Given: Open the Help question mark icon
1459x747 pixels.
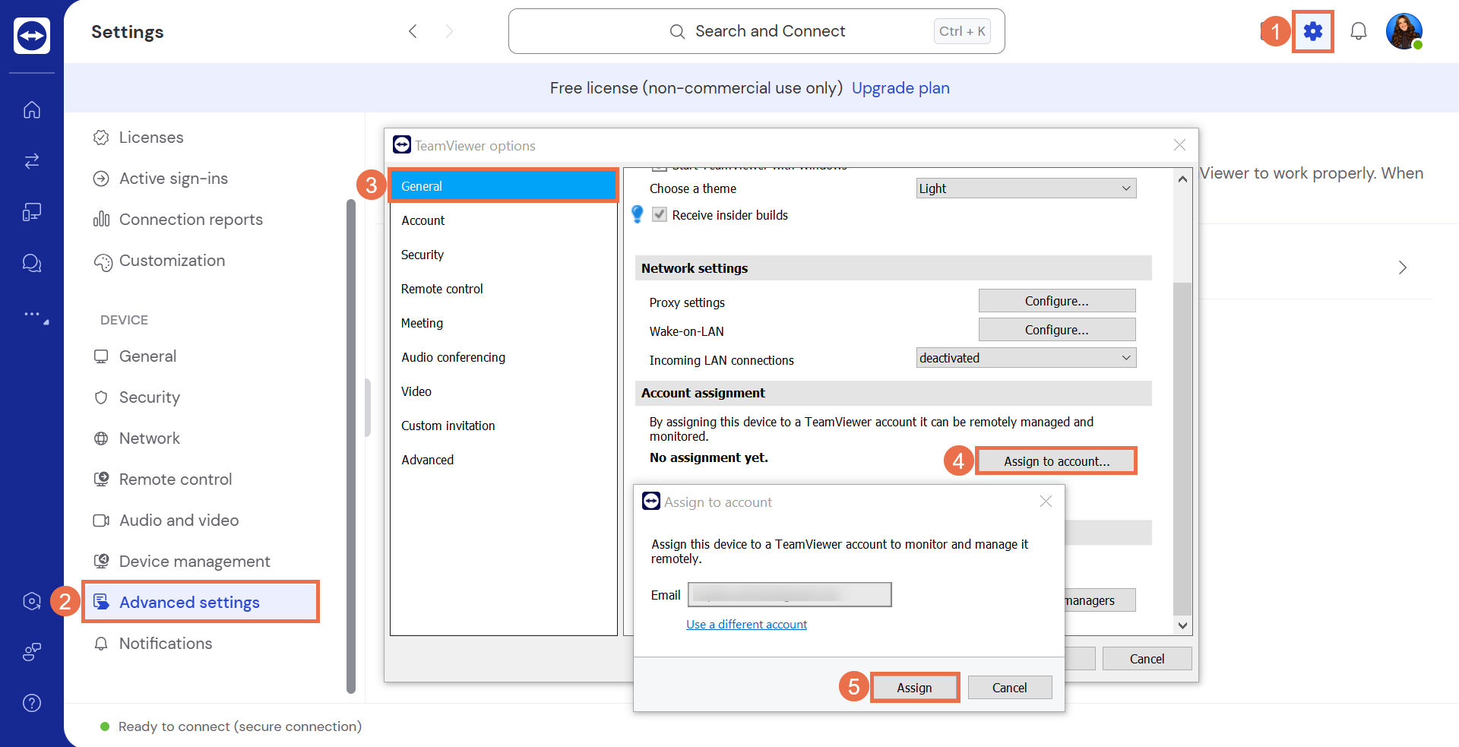Looking at the screenshot, I should click(32, 703).
